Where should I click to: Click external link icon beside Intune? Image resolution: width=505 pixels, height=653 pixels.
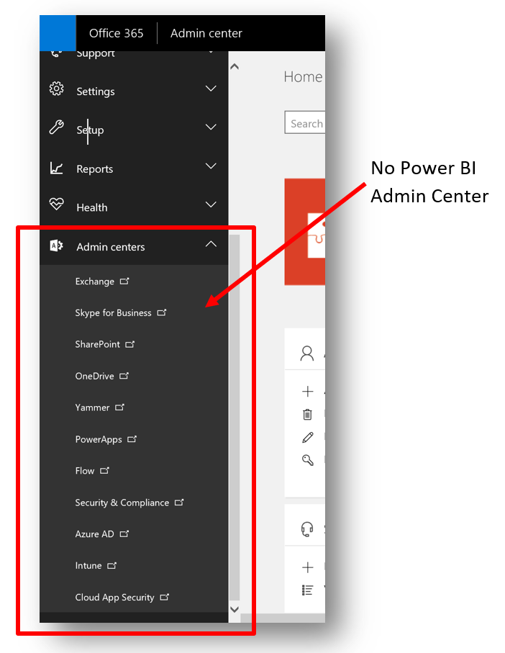click(112, 566)
